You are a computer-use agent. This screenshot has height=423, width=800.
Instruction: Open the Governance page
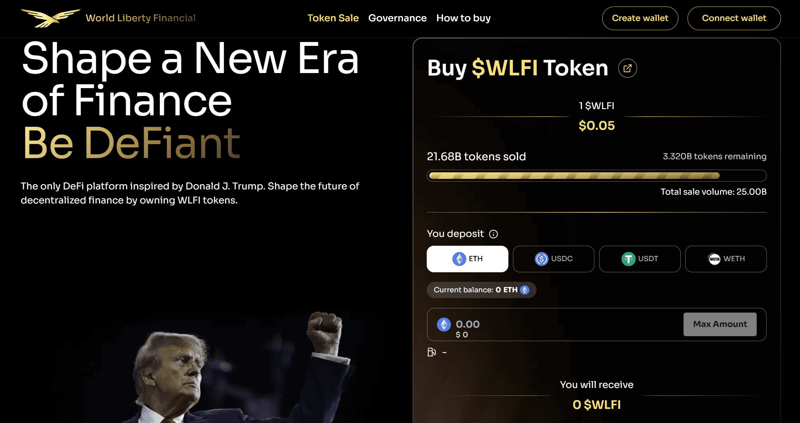(398, 18)
